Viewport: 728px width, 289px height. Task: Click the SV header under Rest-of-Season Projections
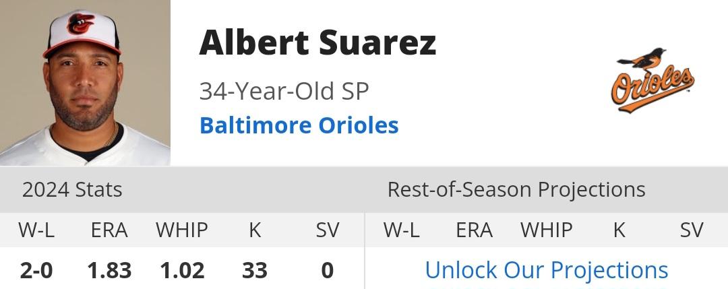click(692, 230)
